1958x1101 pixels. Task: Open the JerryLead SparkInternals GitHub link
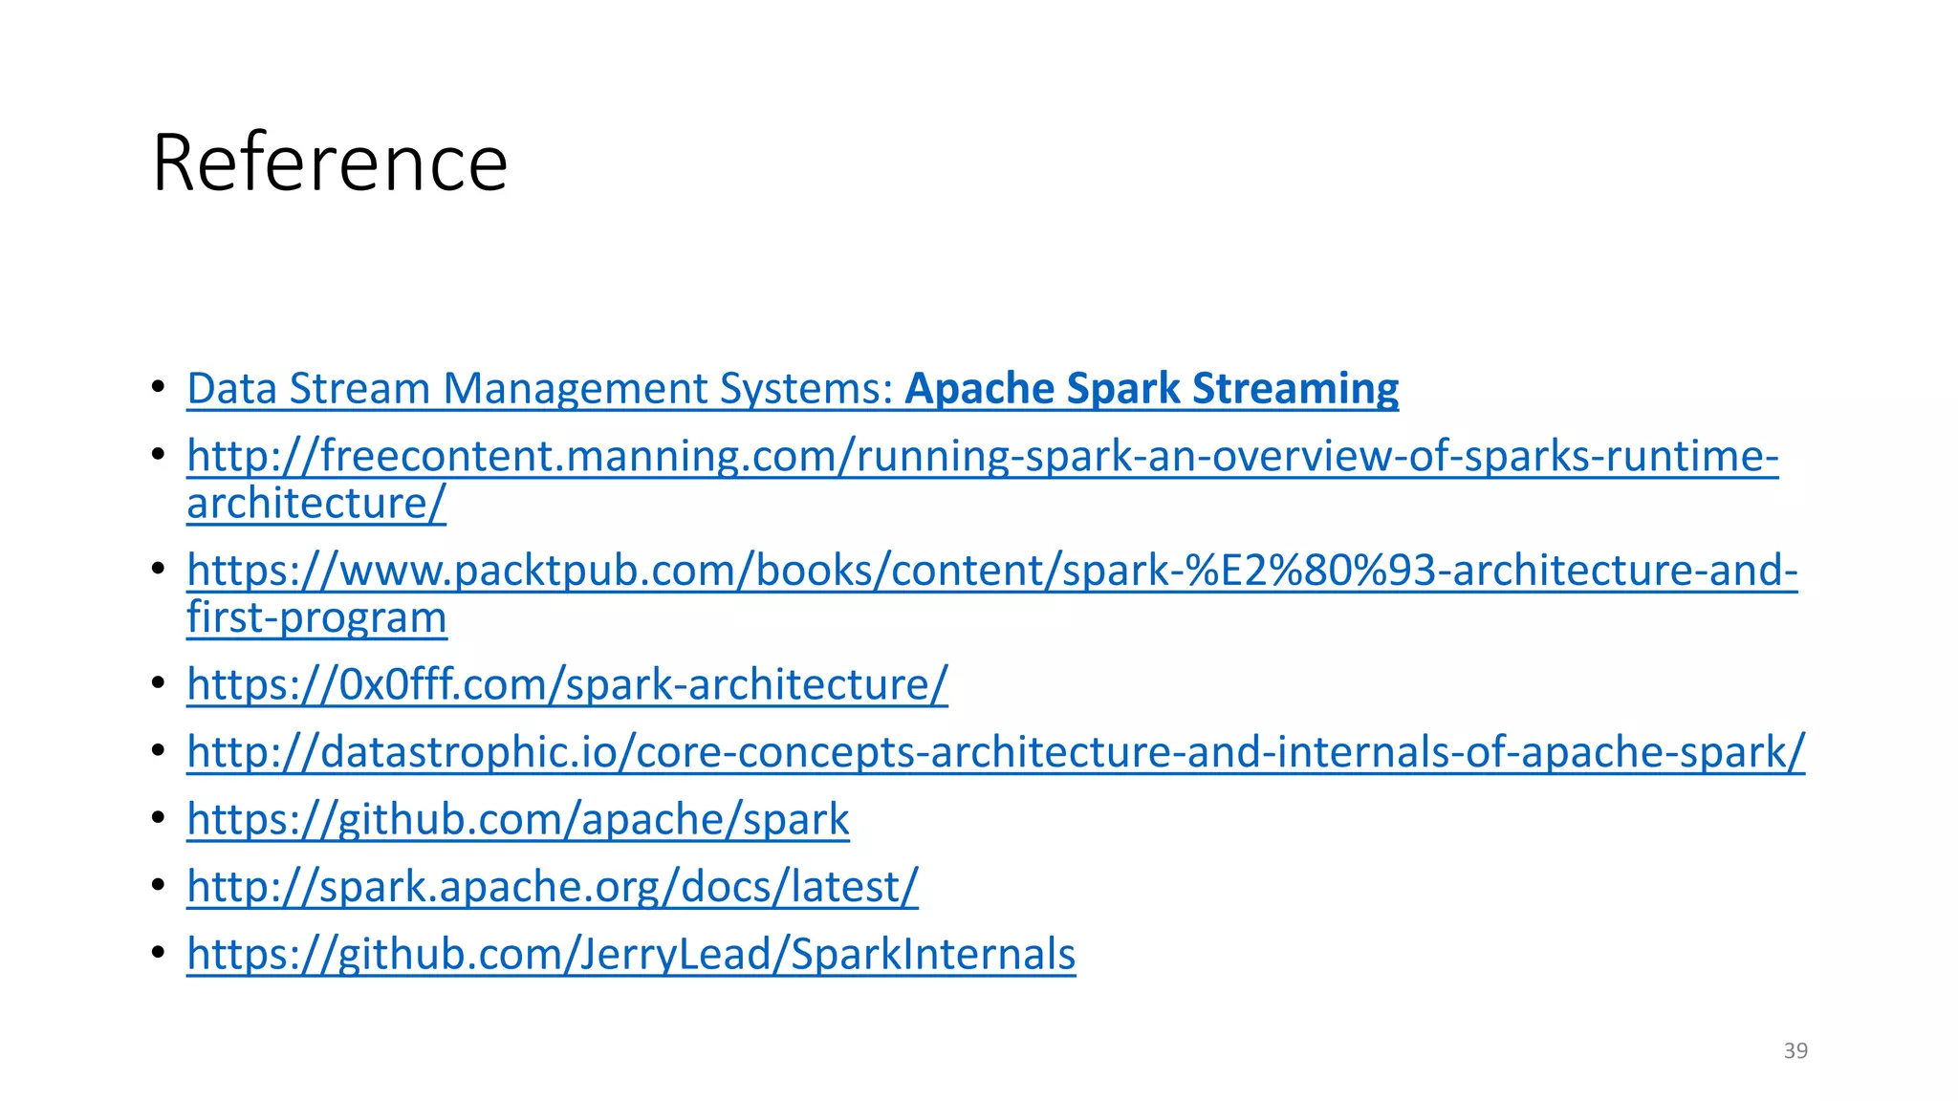click(631, 954)
